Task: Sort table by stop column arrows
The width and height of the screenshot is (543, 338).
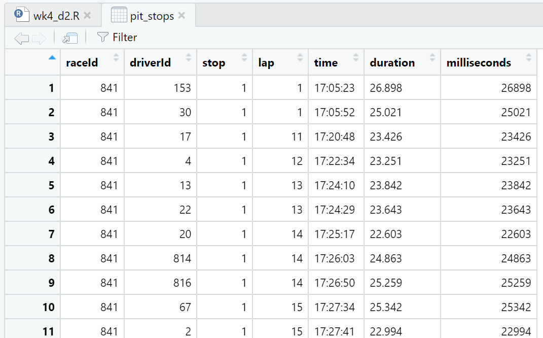Action: pyautogui.click(x=244, y=57)
